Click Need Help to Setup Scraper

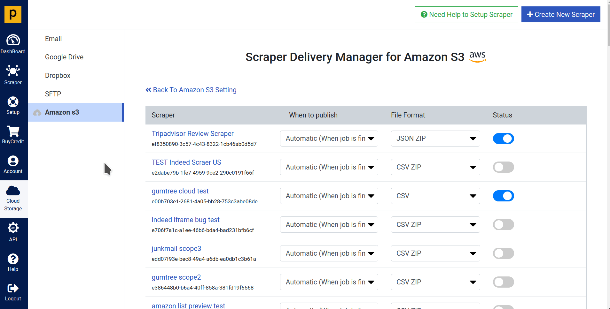(466, 15)
